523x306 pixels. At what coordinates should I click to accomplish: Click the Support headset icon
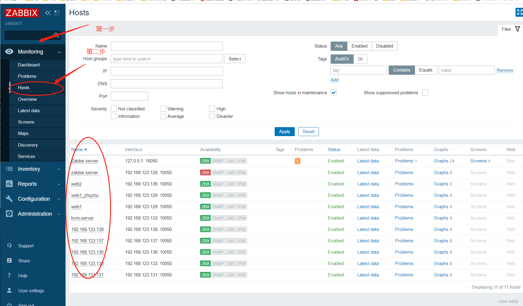(x=9, y=246)
